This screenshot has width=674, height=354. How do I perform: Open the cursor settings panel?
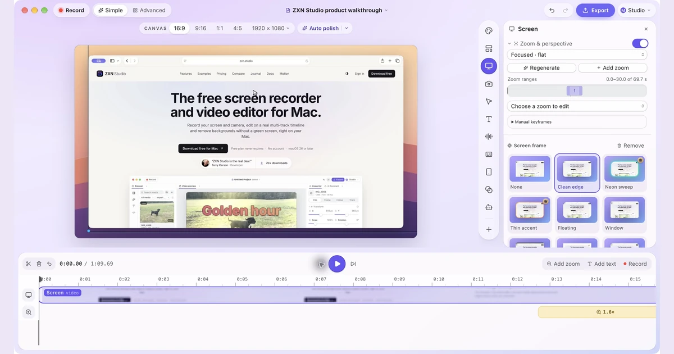click(x=489, y=102)
